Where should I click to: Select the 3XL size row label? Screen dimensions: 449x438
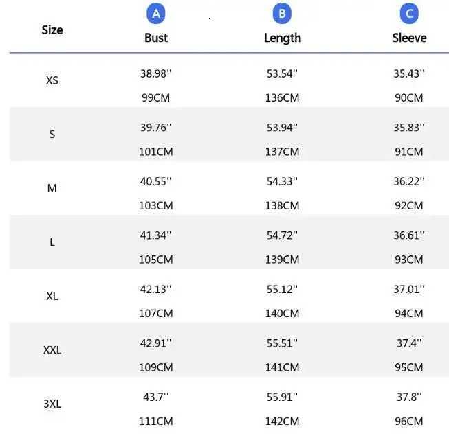(52, 404)
